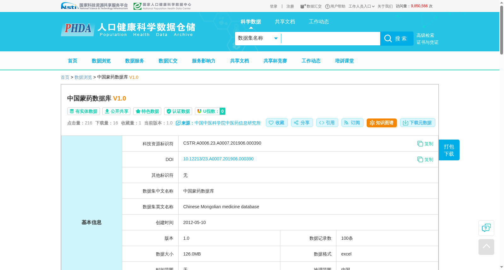Click the 登录 login link
504x270 pixels.
click(273, 6)
